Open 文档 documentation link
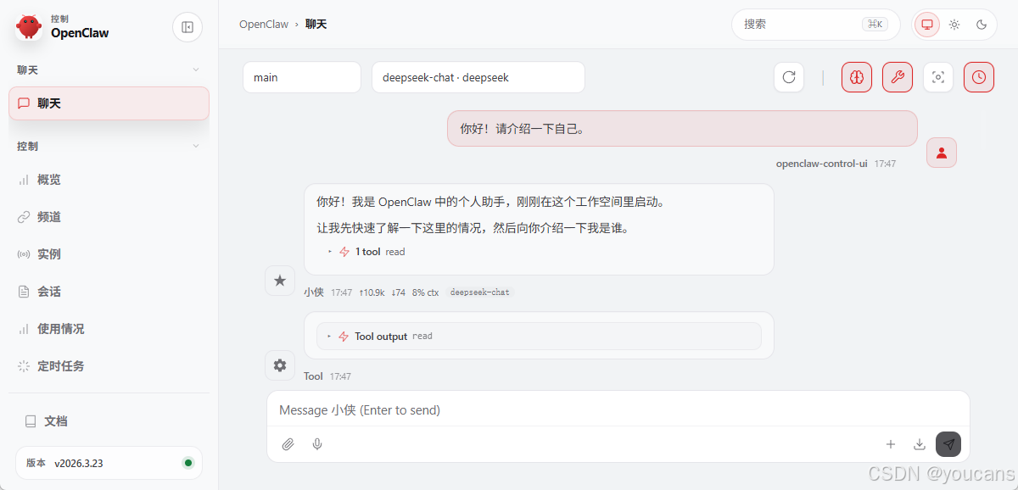1018x490 pixels. tap(109, 421)
